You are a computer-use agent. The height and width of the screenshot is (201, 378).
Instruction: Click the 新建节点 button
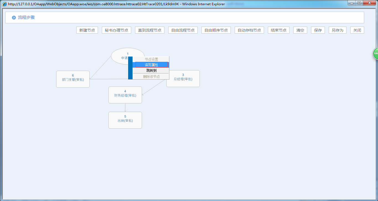[87, 30]
